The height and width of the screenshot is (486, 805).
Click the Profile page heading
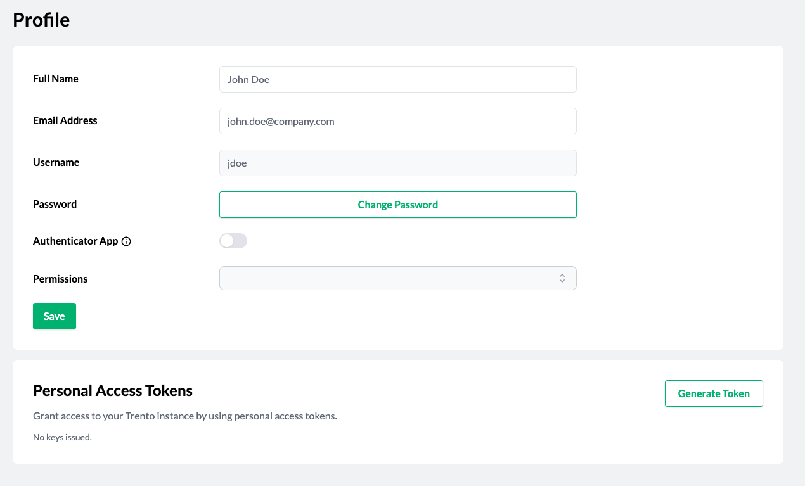coord(41,20)
